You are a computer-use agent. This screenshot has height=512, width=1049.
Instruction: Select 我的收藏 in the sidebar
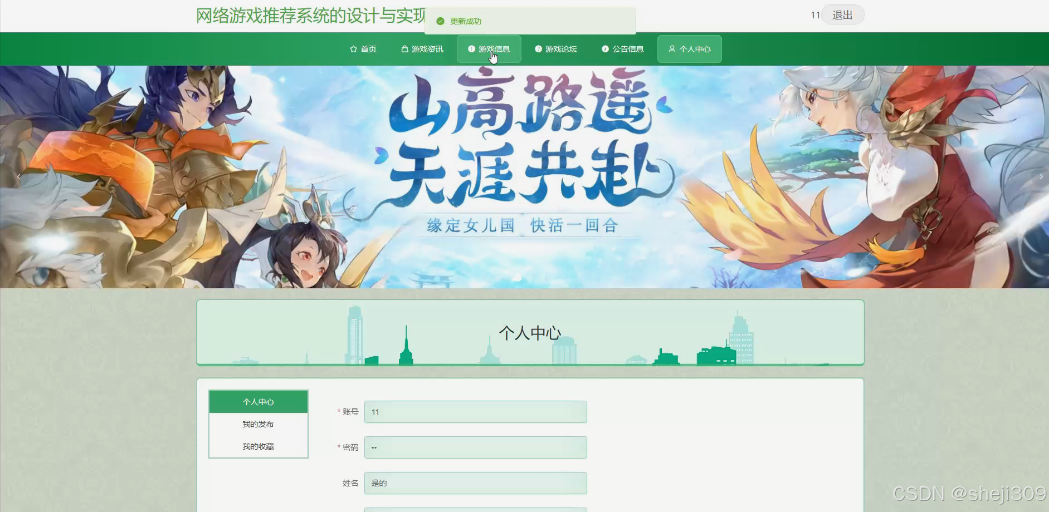coord(258,446)
